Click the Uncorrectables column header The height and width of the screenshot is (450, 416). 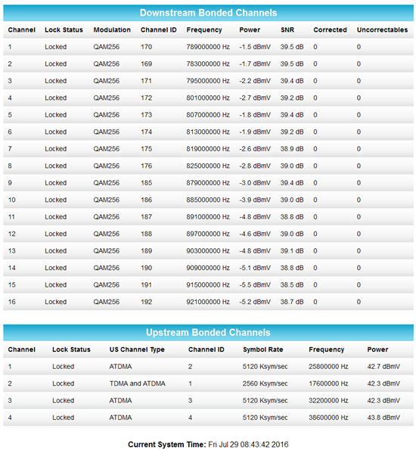pos(382,29)
